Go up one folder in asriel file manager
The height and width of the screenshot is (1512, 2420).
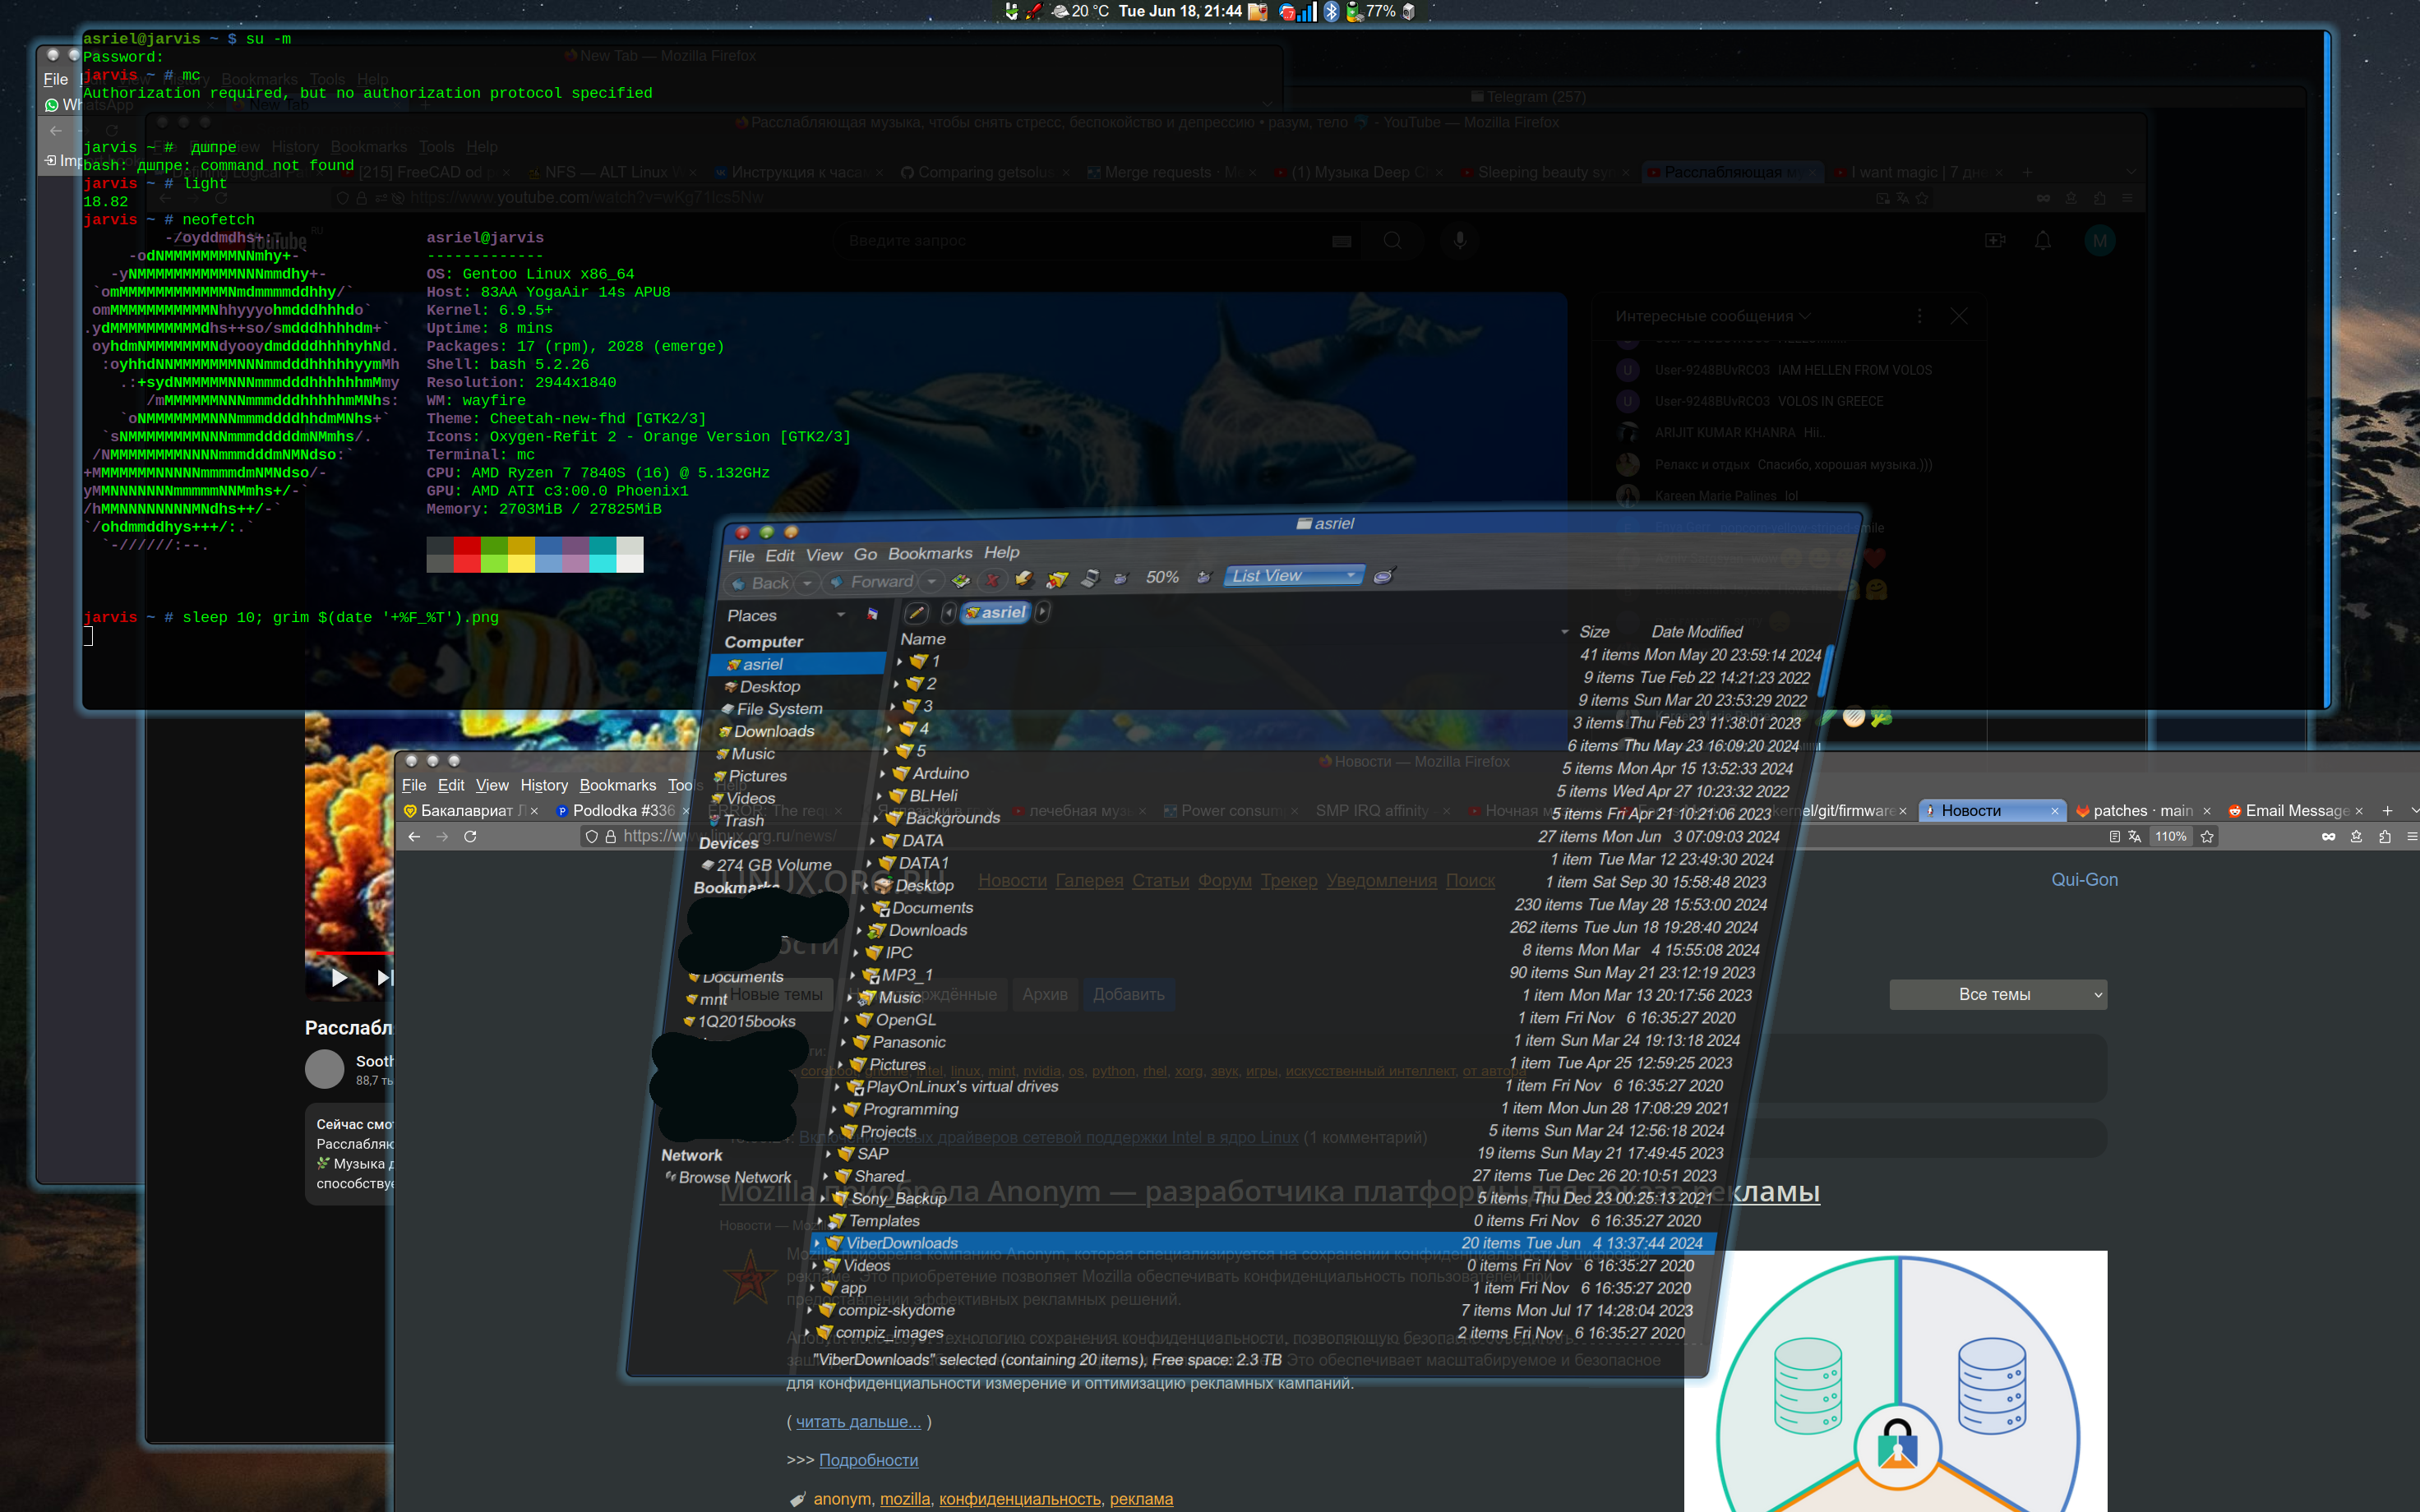coord(961,581)
